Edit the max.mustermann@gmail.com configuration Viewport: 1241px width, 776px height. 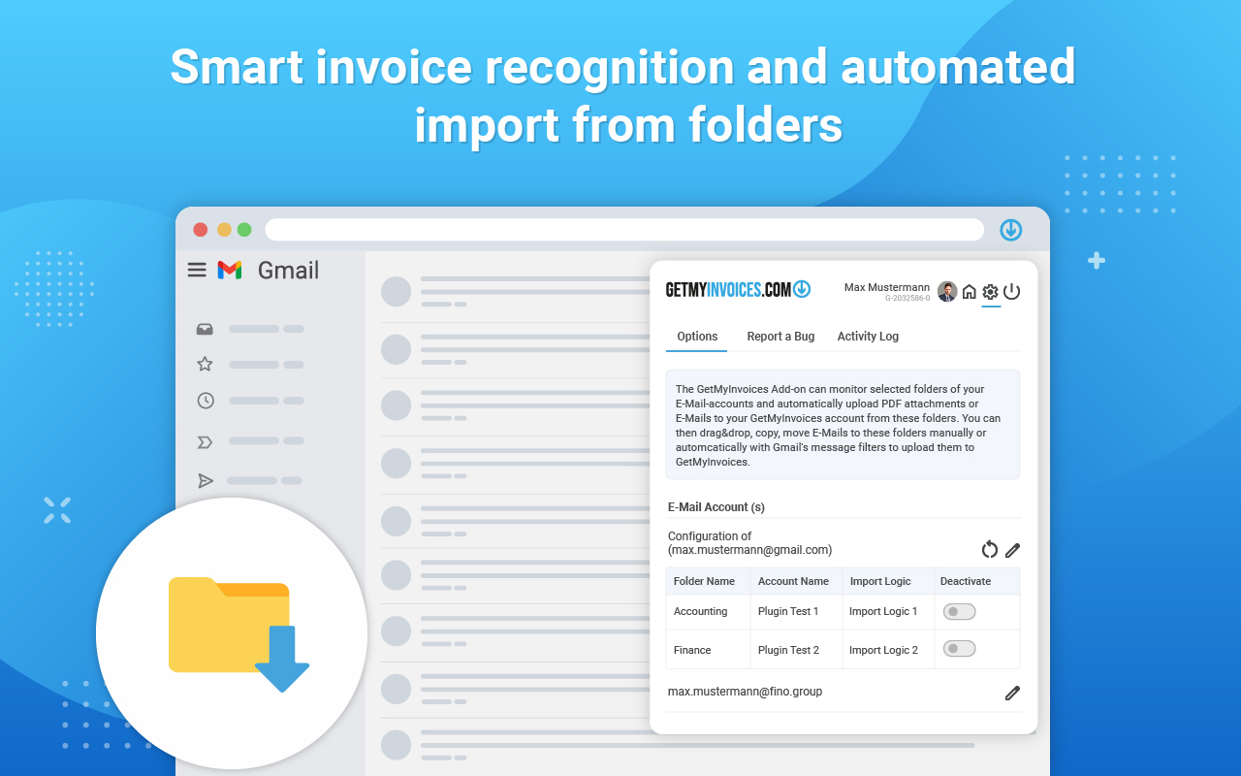coord(1012,550)
